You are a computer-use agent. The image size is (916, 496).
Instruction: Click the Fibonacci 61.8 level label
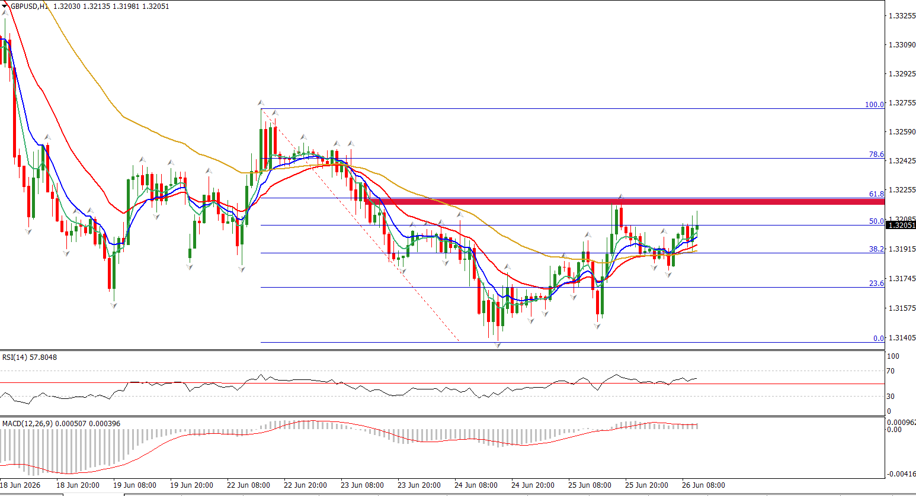tap(876, 194)
